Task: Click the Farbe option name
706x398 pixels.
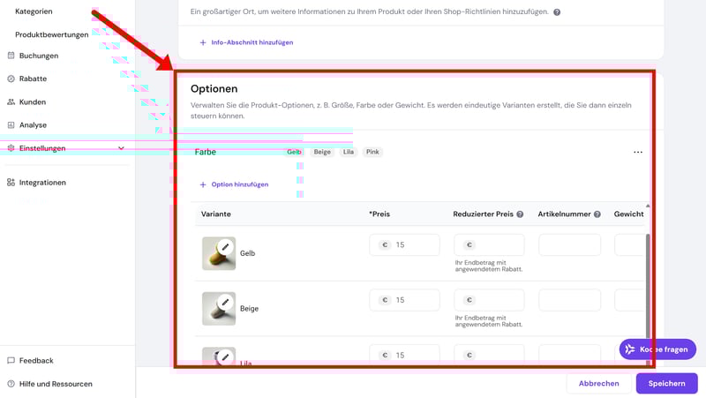Action: tap(206, 152)
